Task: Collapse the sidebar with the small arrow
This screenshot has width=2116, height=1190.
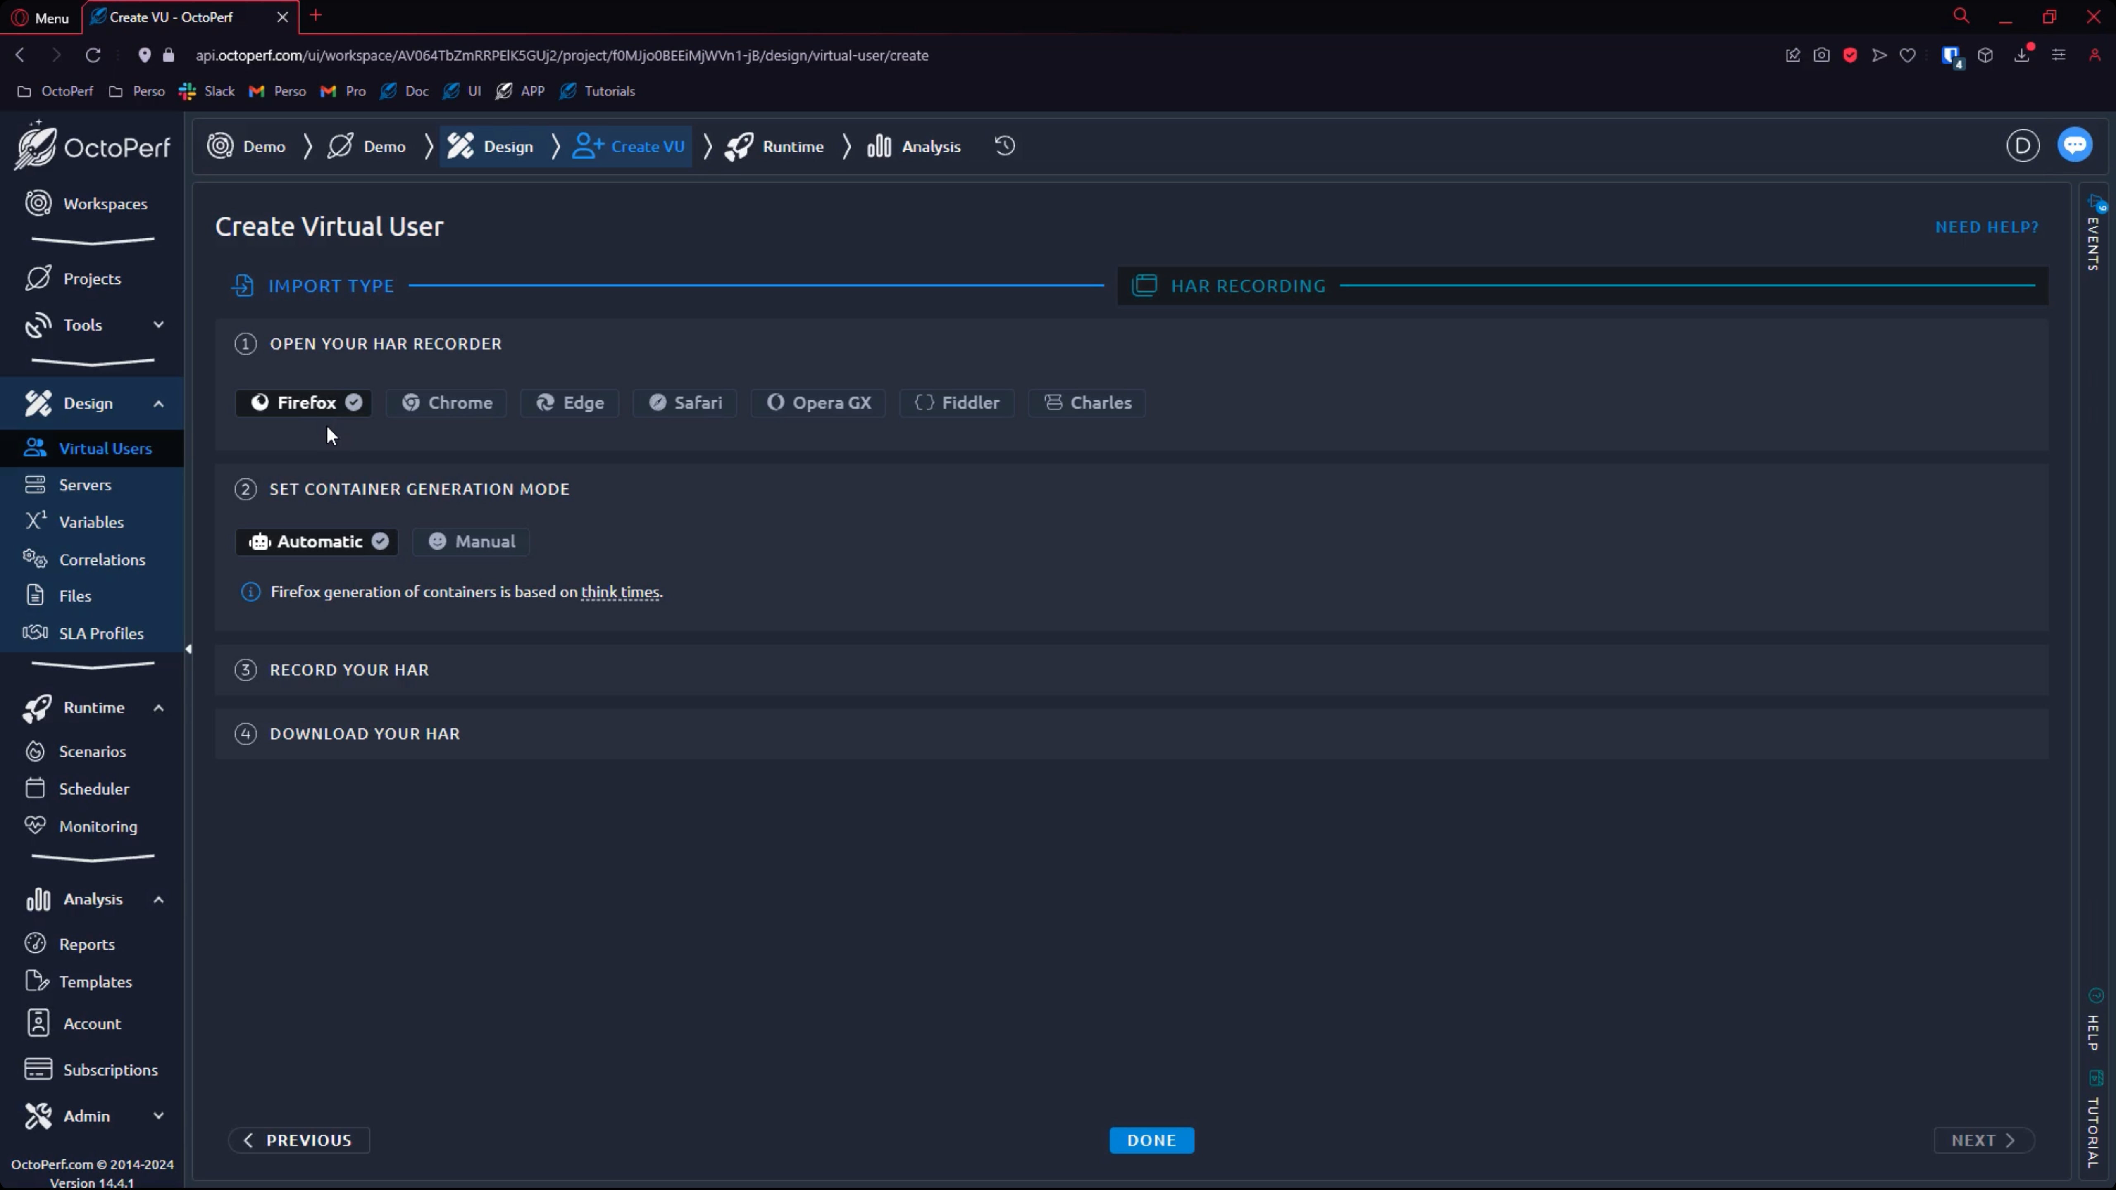Action: [188, 649]
